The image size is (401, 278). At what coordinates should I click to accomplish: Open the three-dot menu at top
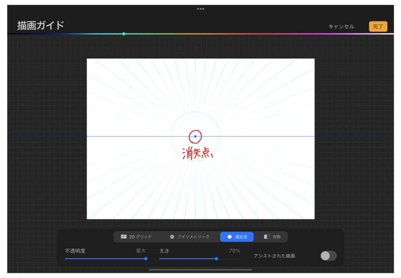point(200,9)
